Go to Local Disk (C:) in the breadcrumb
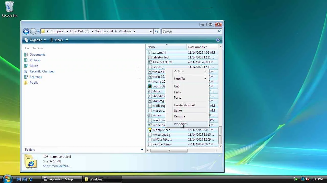 pos(80,31)
